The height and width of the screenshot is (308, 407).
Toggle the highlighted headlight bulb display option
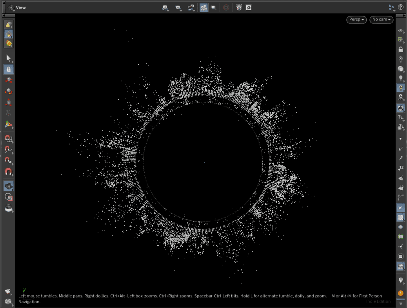[x=401, y=88]
